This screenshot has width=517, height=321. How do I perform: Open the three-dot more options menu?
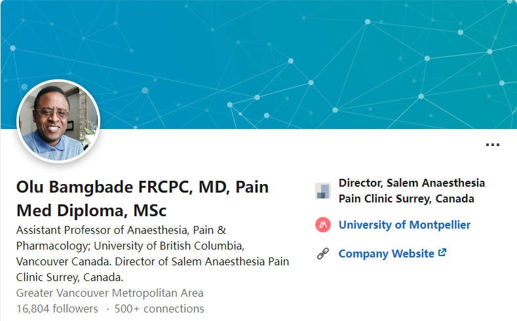pyautogui.click(x=493, y=145)
